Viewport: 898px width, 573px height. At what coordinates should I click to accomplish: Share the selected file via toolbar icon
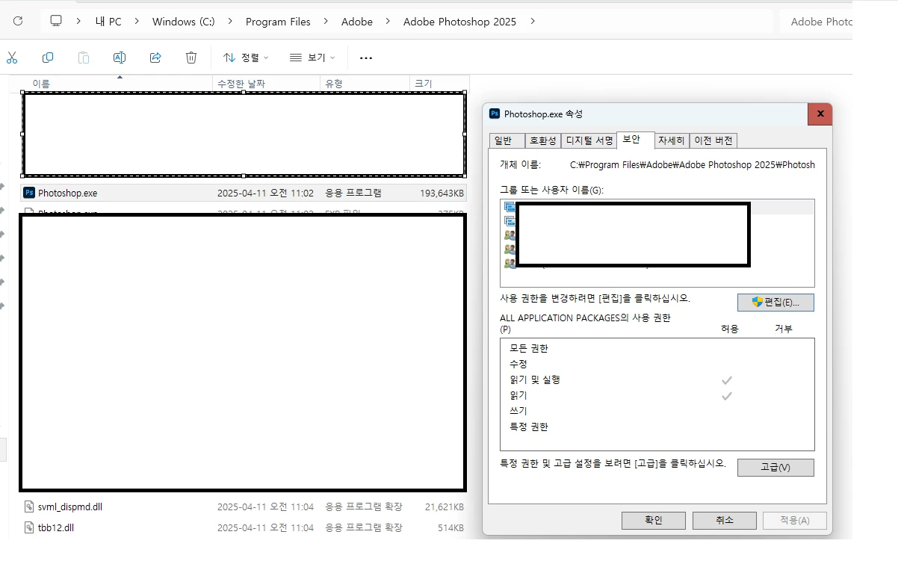coord(155,58)
